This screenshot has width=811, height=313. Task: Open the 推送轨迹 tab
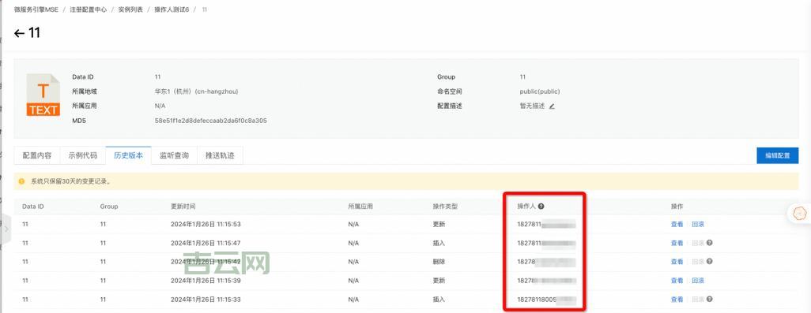pyautogui.click(x=220, y=155)
